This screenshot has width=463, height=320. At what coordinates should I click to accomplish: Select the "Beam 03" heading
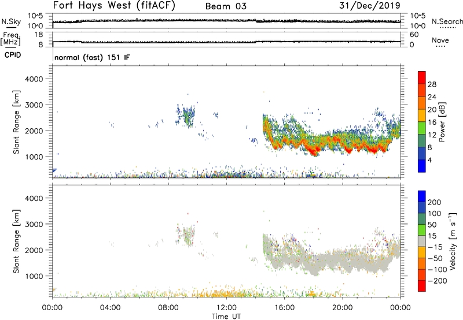click(x=226, y=6)
